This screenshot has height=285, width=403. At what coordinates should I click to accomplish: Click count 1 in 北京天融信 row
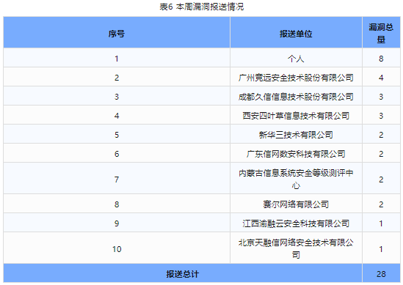(x=381, y=249)
